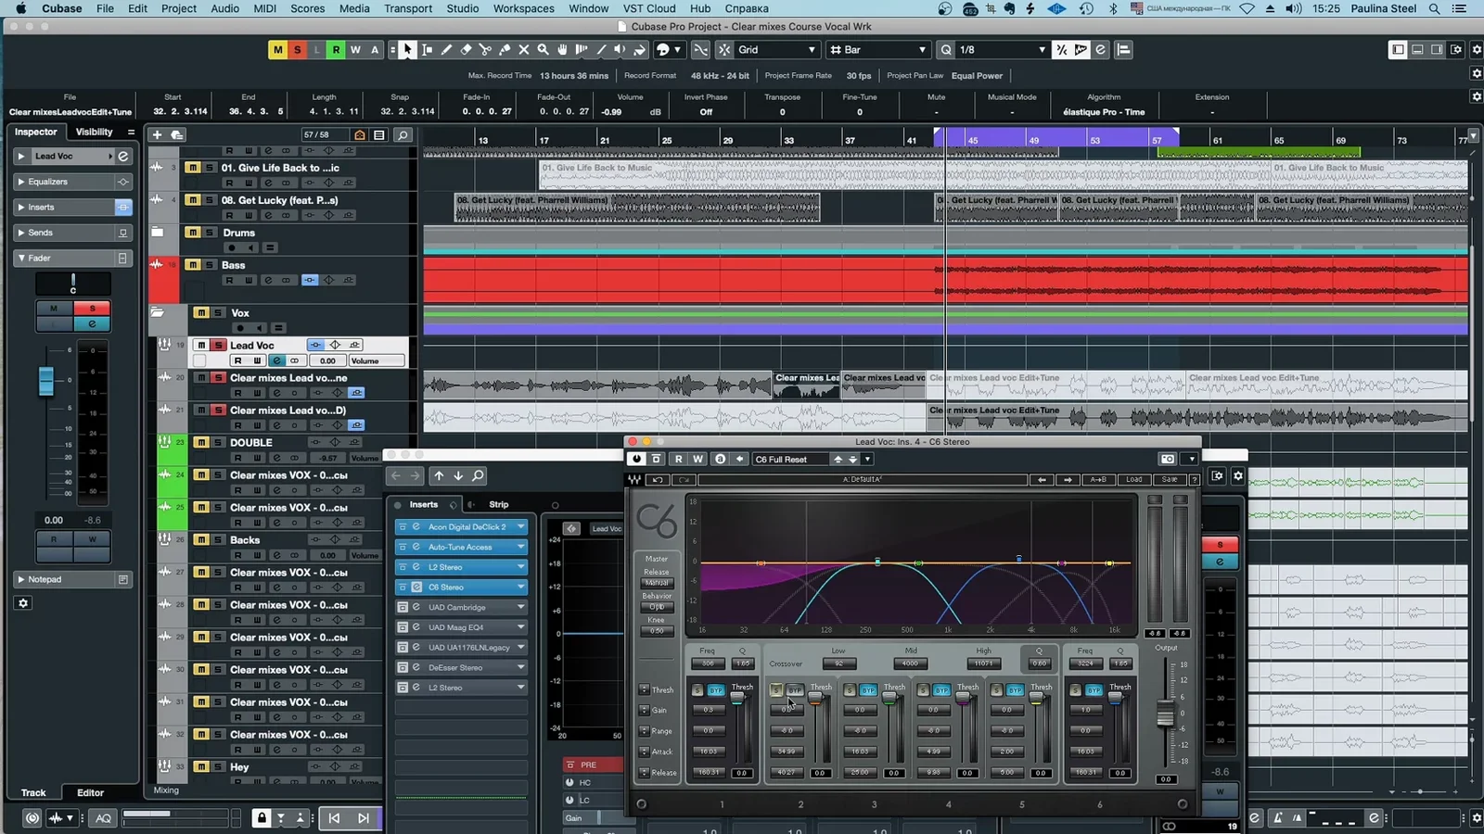Image resolution: width=1484 pixels, height=834 pixels.
Task: Select the Mute X tool
Action: point(524,50)
